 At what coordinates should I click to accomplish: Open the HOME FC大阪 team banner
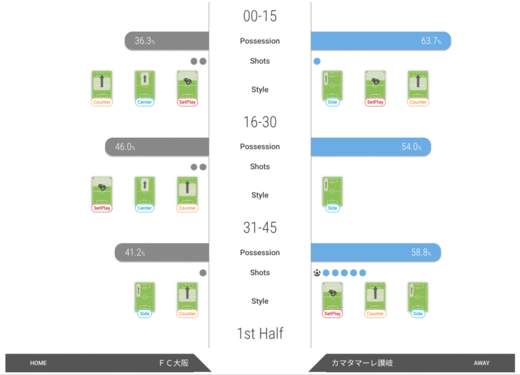click(x=108, y=363)
